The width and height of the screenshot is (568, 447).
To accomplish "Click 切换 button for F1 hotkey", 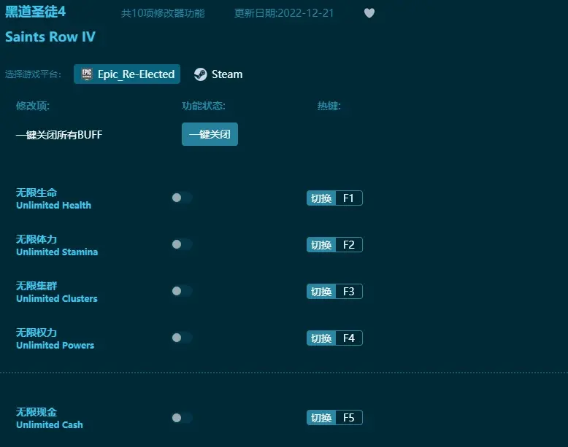I will coord(321,198).
